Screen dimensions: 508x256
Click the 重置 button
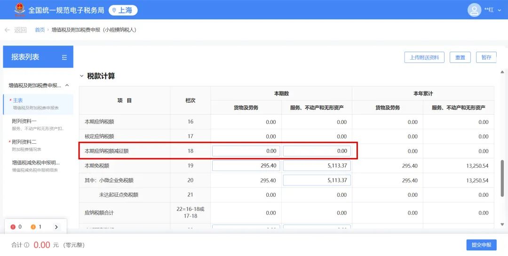pos(460,57)
